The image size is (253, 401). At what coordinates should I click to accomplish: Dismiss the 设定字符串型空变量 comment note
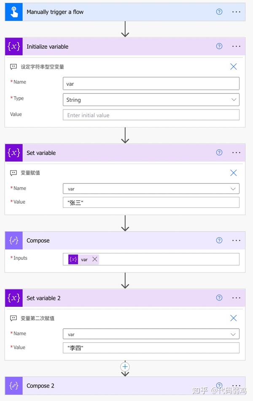pos(233,67)
